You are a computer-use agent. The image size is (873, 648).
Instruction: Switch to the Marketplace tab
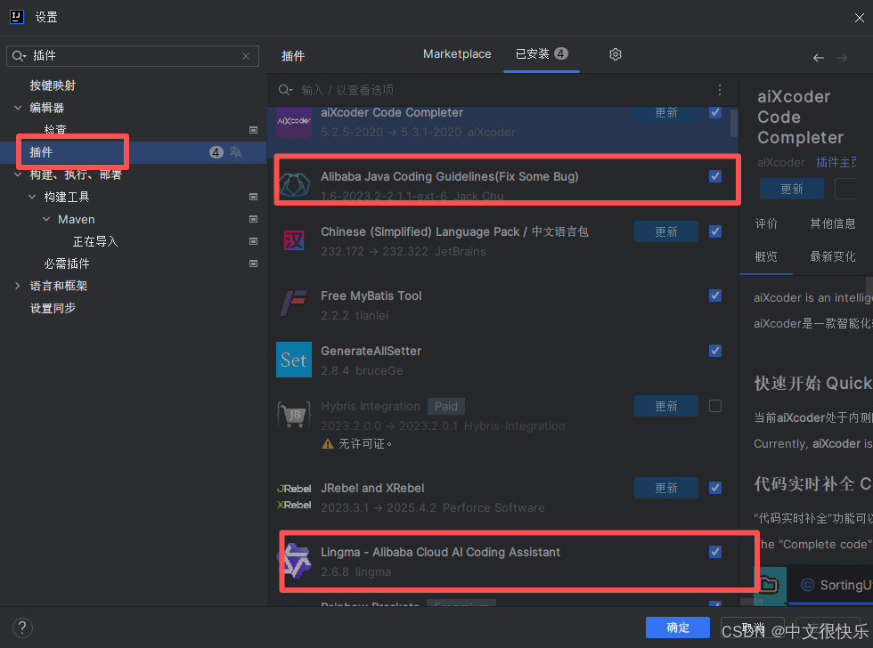(457, 54)
